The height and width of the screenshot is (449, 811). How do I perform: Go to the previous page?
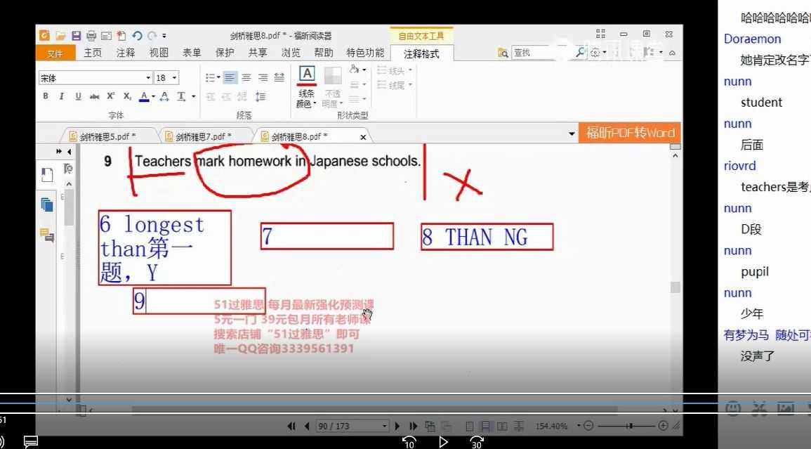[307, 426]
